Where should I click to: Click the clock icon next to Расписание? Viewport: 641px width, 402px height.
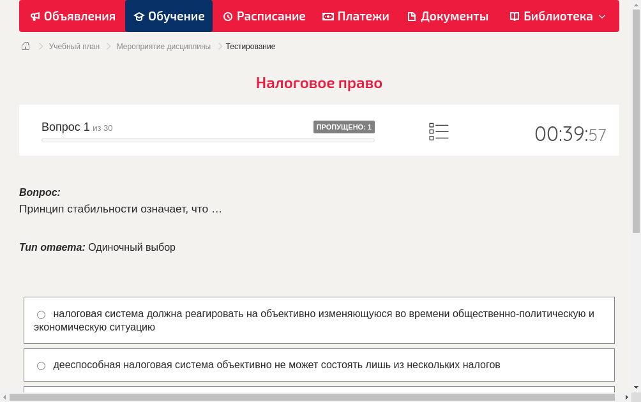point(227,16)
